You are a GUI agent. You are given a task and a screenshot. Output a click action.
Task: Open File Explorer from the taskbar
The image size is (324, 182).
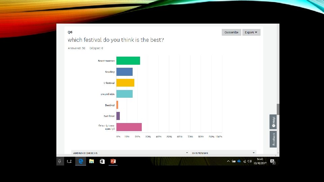(91, 161)
